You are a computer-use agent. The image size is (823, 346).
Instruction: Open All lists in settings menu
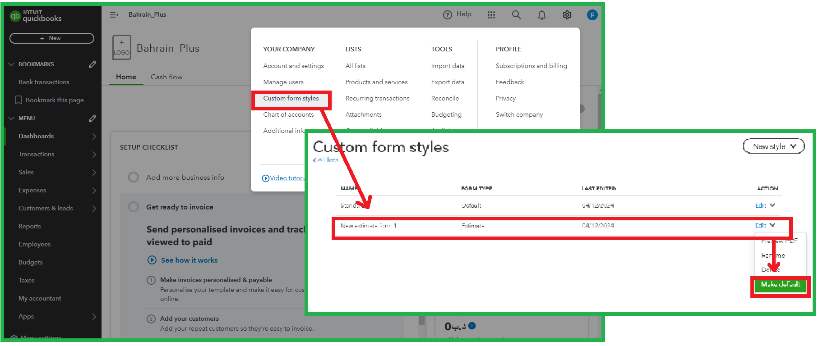(356, 66)
